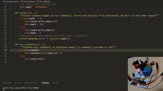Screen dimensions: 163x91
Task: Click 'self.target.write_angle(180)' in the code
Action: pyautogui.click(x=41, y=21)
